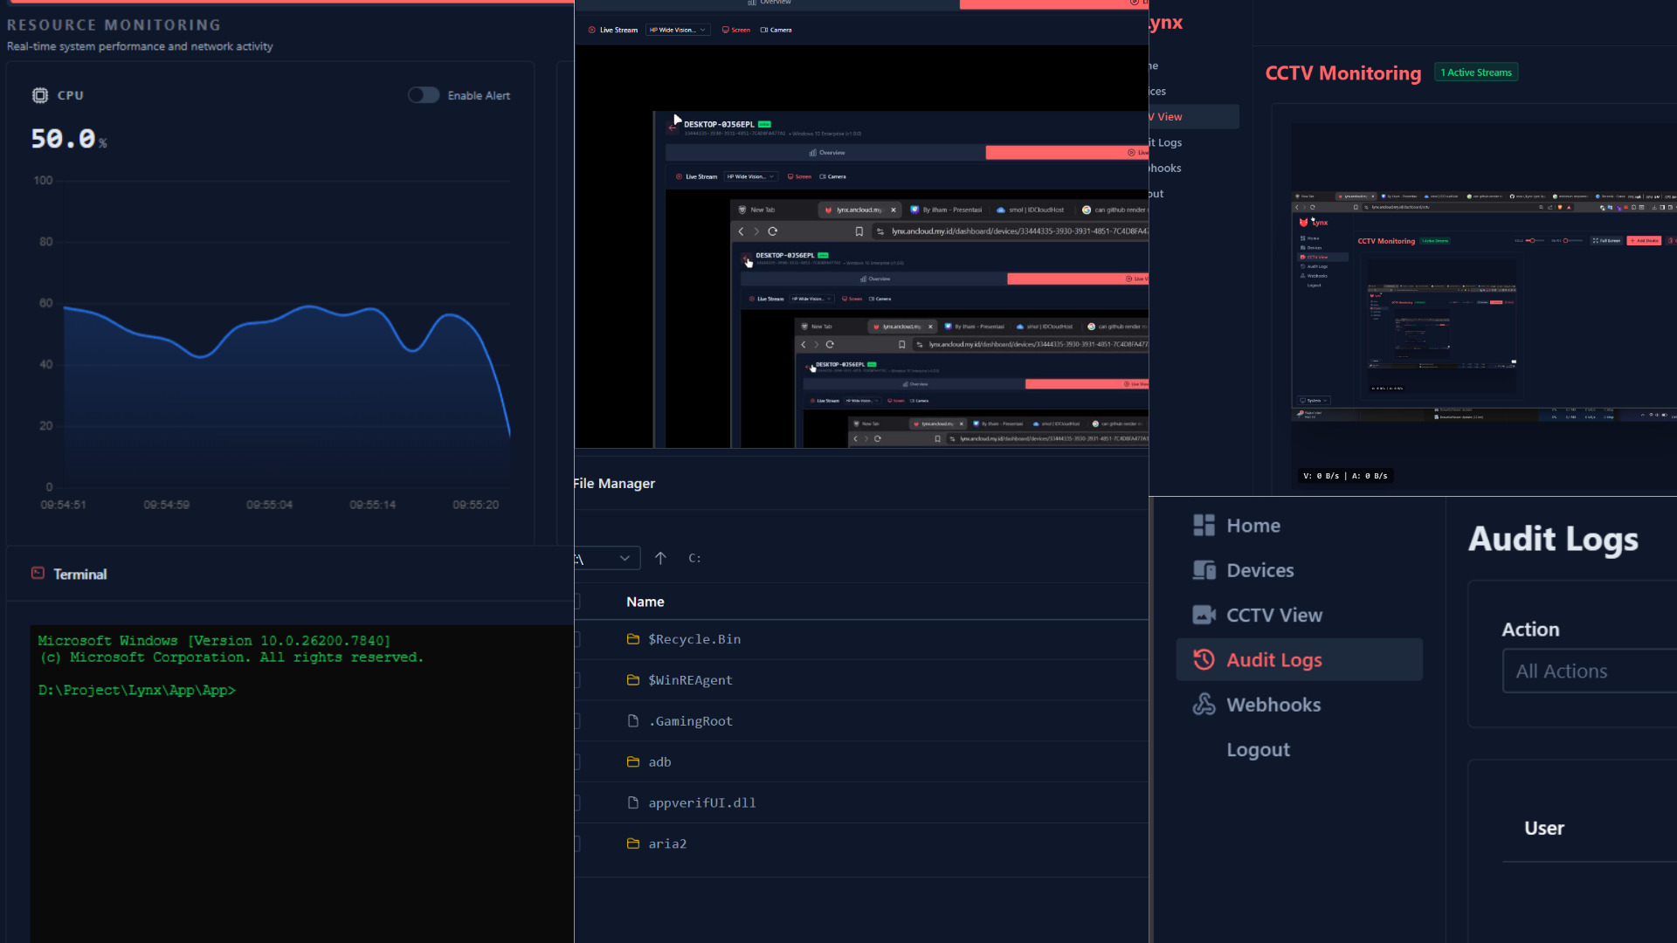Image resolution: width=1677 pixels, height=943 pixels.
Task: Select the highlighted CCTV View item in CCTV Monitoring sidebar
Action: 1193,116
